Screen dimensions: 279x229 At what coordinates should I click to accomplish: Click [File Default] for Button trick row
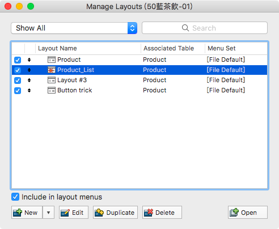tap(226, 90)
